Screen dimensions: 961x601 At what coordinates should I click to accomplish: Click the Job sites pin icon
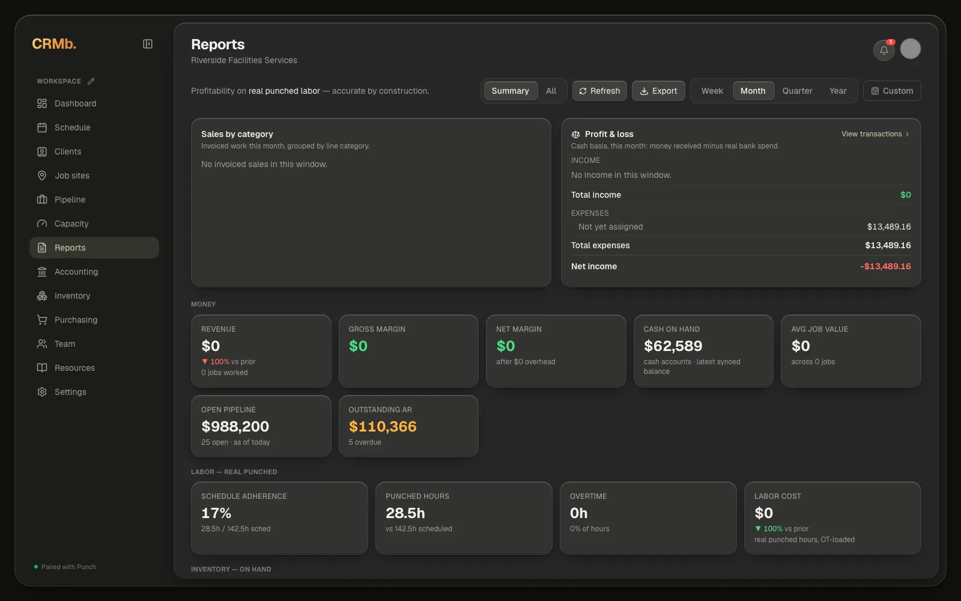point(42,175)
